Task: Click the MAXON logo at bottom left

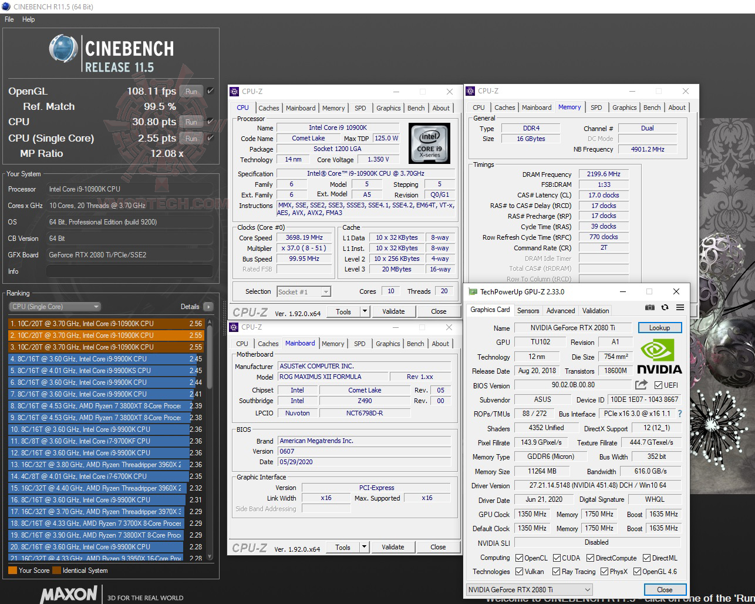Action: point(69,595)
